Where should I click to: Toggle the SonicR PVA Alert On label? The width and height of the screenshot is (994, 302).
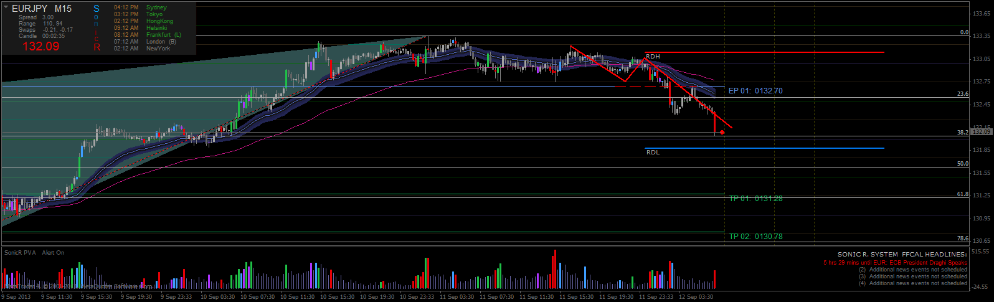(x=34, y=253)
